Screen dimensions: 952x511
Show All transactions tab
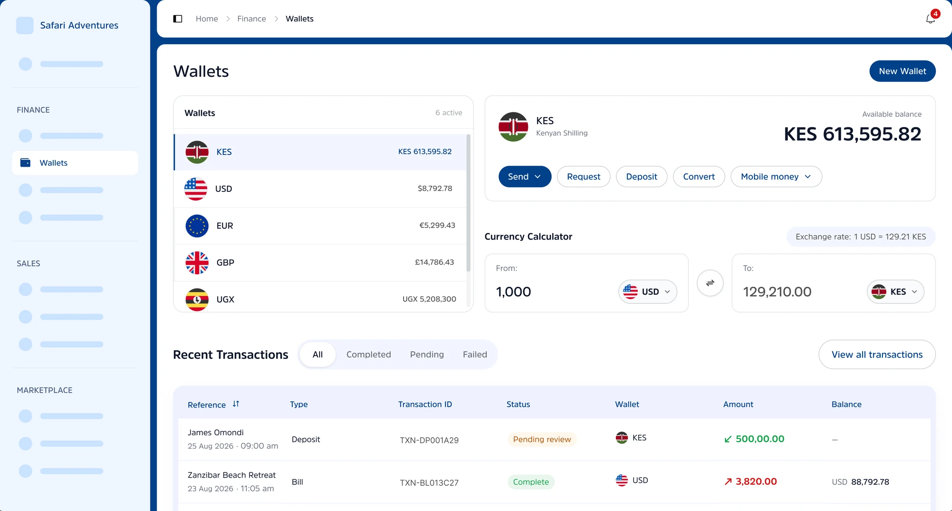point(317,354)
